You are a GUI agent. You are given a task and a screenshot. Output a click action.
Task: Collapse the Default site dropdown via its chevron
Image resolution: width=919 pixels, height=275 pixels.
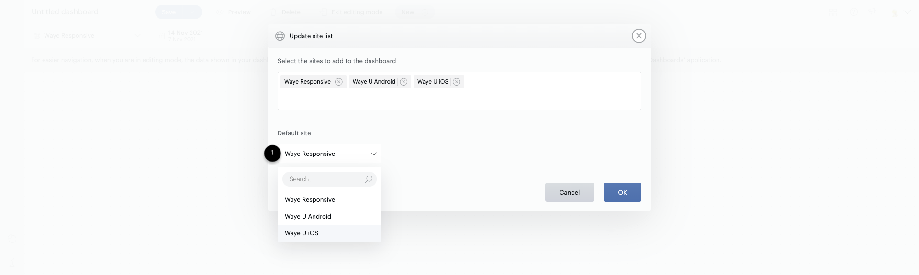tap(373, 154)
